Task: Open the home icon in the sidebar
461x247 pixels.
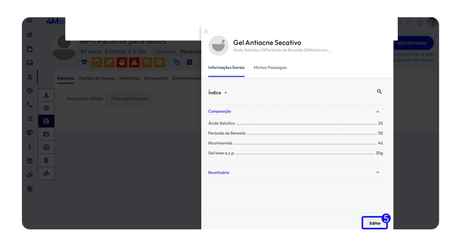Action: (30, 35)
